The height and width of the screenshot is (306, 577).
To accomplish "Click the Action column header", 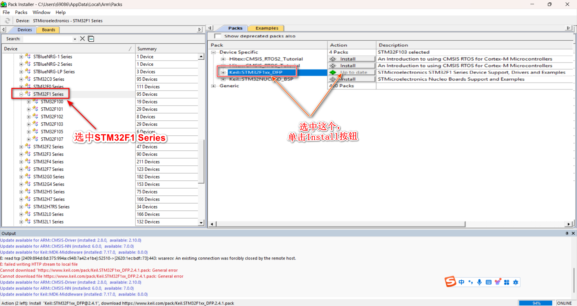I will (352, 45).
